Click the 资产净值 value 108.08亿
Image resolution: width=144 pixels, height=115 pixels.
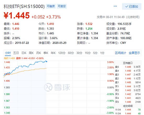tap(126, 38)
